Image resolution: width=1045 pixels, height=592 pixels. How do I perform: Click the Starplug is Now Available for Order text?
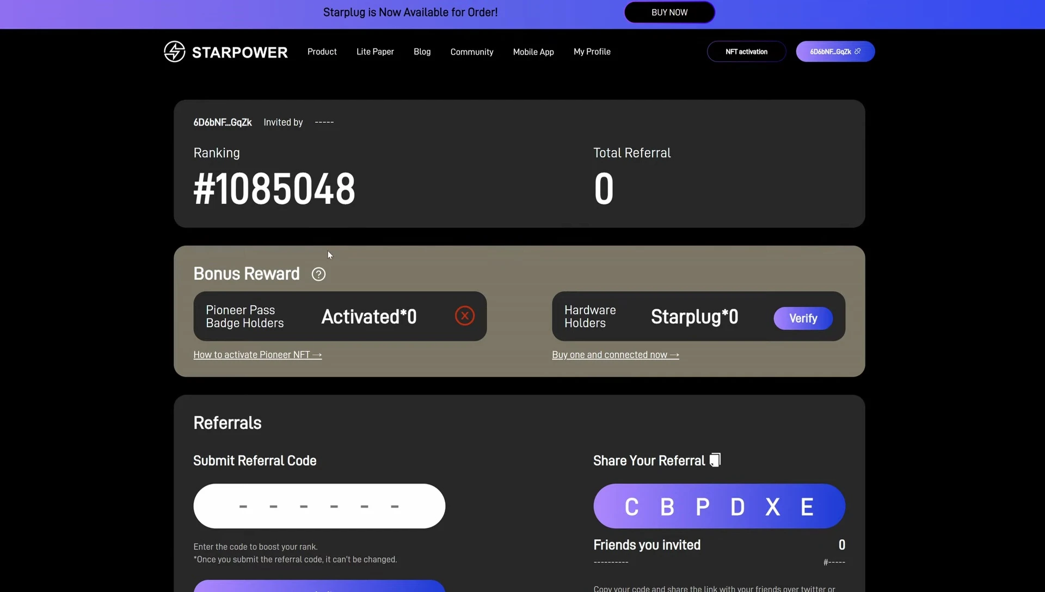tap(410, 13)
